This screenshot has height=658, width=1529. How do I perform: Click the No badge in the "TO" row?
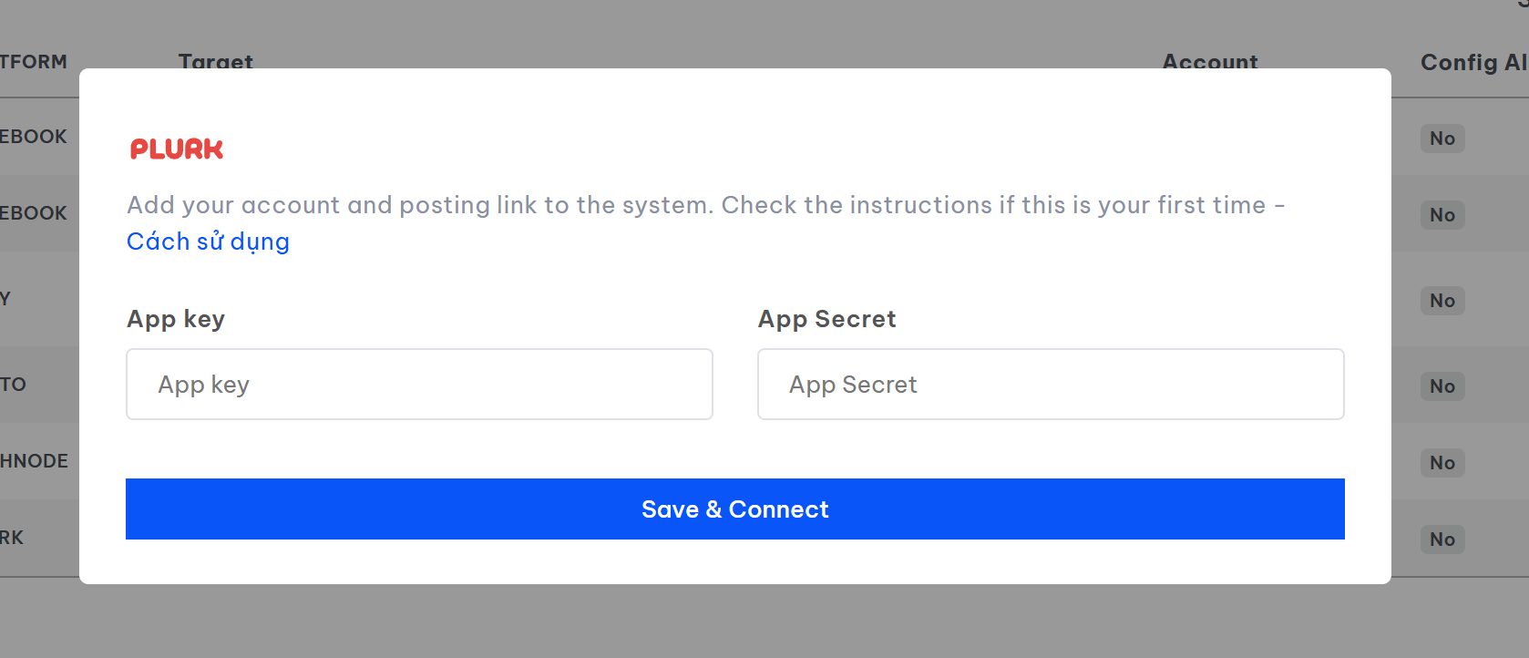(x=1442, y=386)
